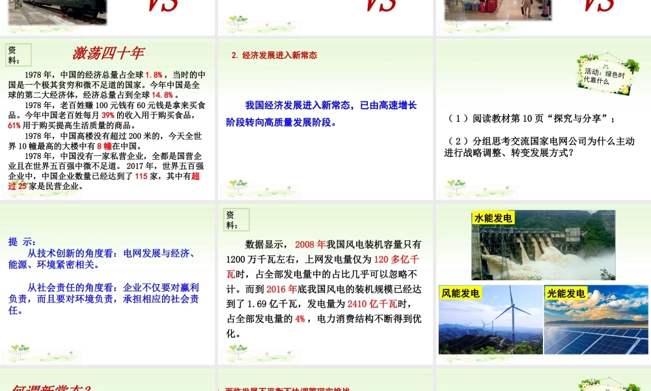Click the 活动：绿色时代靠什么 badge
The image size is (651, 391).
[x=604, y=76]
